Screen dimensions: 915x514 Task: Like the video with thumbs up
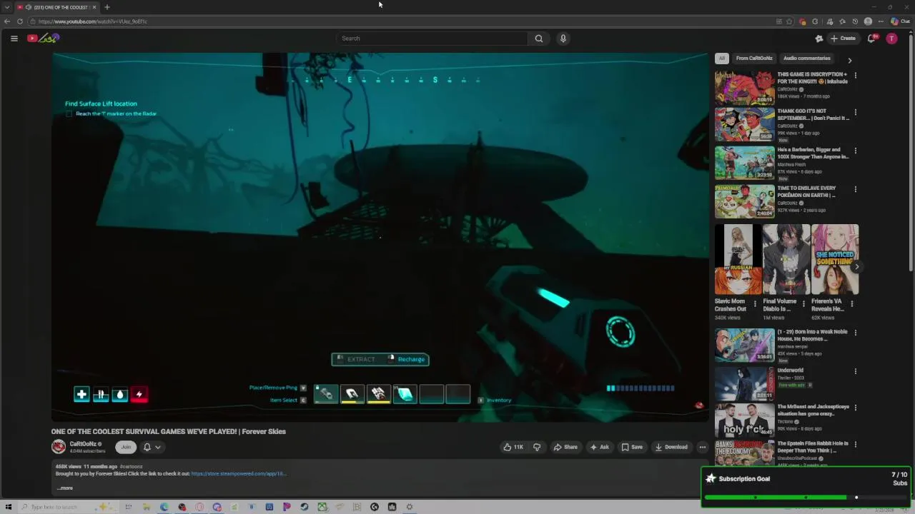(513, 447)
